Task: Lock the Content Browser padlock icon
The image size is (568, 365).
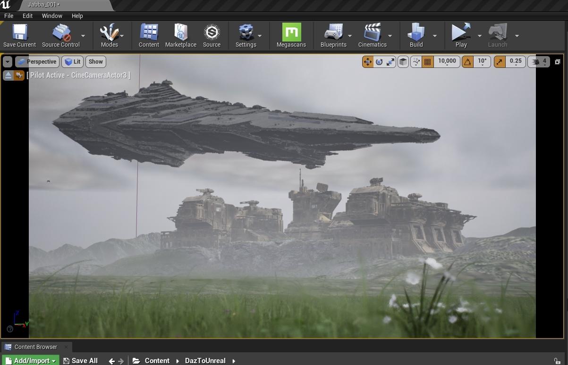Action: click(557, 361)
